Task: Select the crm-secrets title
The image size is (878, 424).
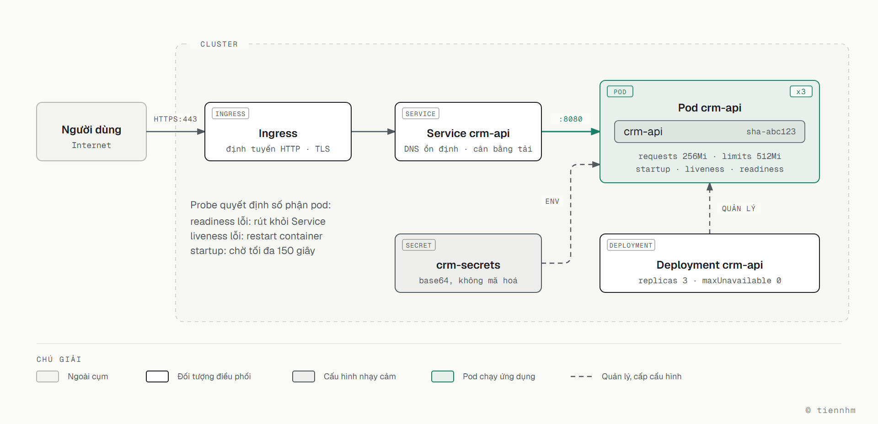Action: [468, 265]
